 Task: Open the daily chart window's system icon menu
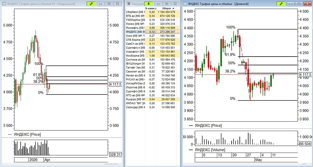point(185,4)
